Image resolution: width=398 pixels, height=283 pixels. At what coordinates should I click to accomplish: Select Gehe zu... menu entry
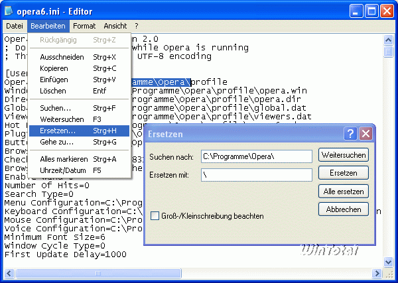pos(79,142)
